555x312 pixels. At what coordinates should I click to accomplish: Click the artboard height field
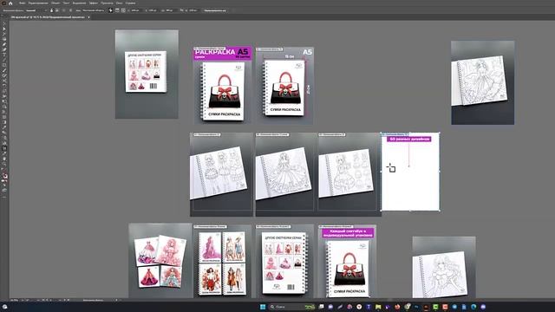click(193, 10)
